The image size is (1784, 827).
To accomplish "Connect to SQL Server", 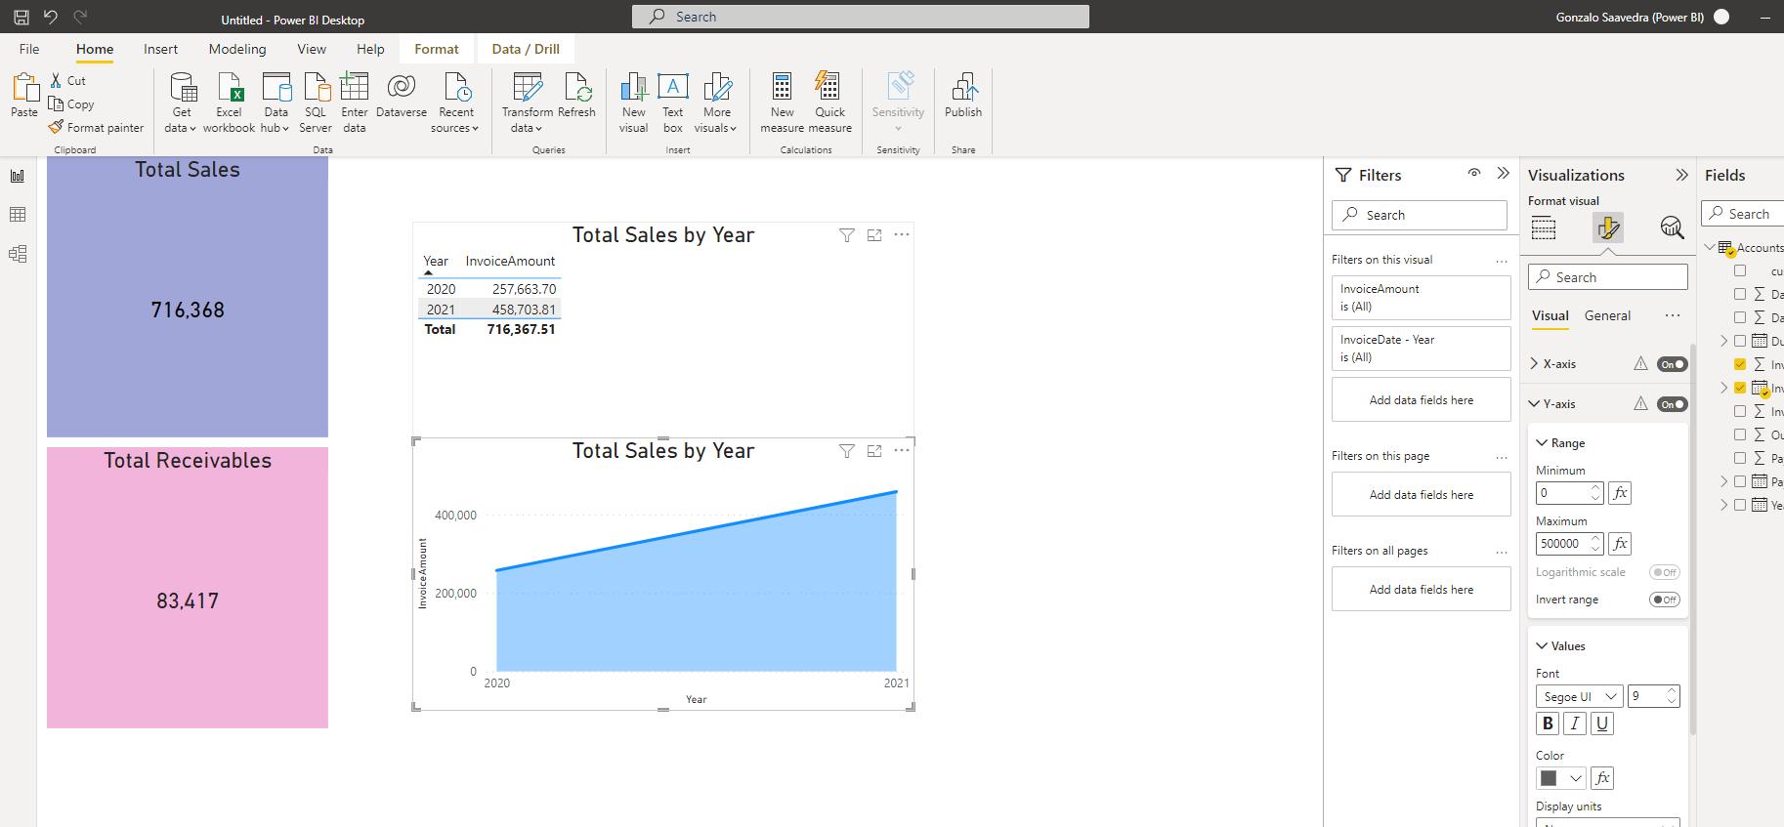I will click(316, 103).
